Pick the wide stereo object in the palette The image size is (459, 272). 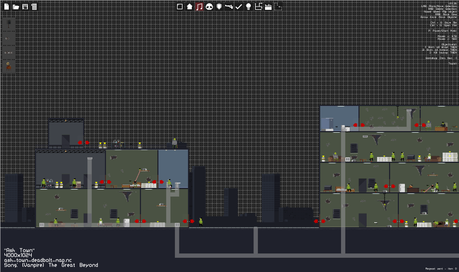pyautogui.click(x=9, y=52)
